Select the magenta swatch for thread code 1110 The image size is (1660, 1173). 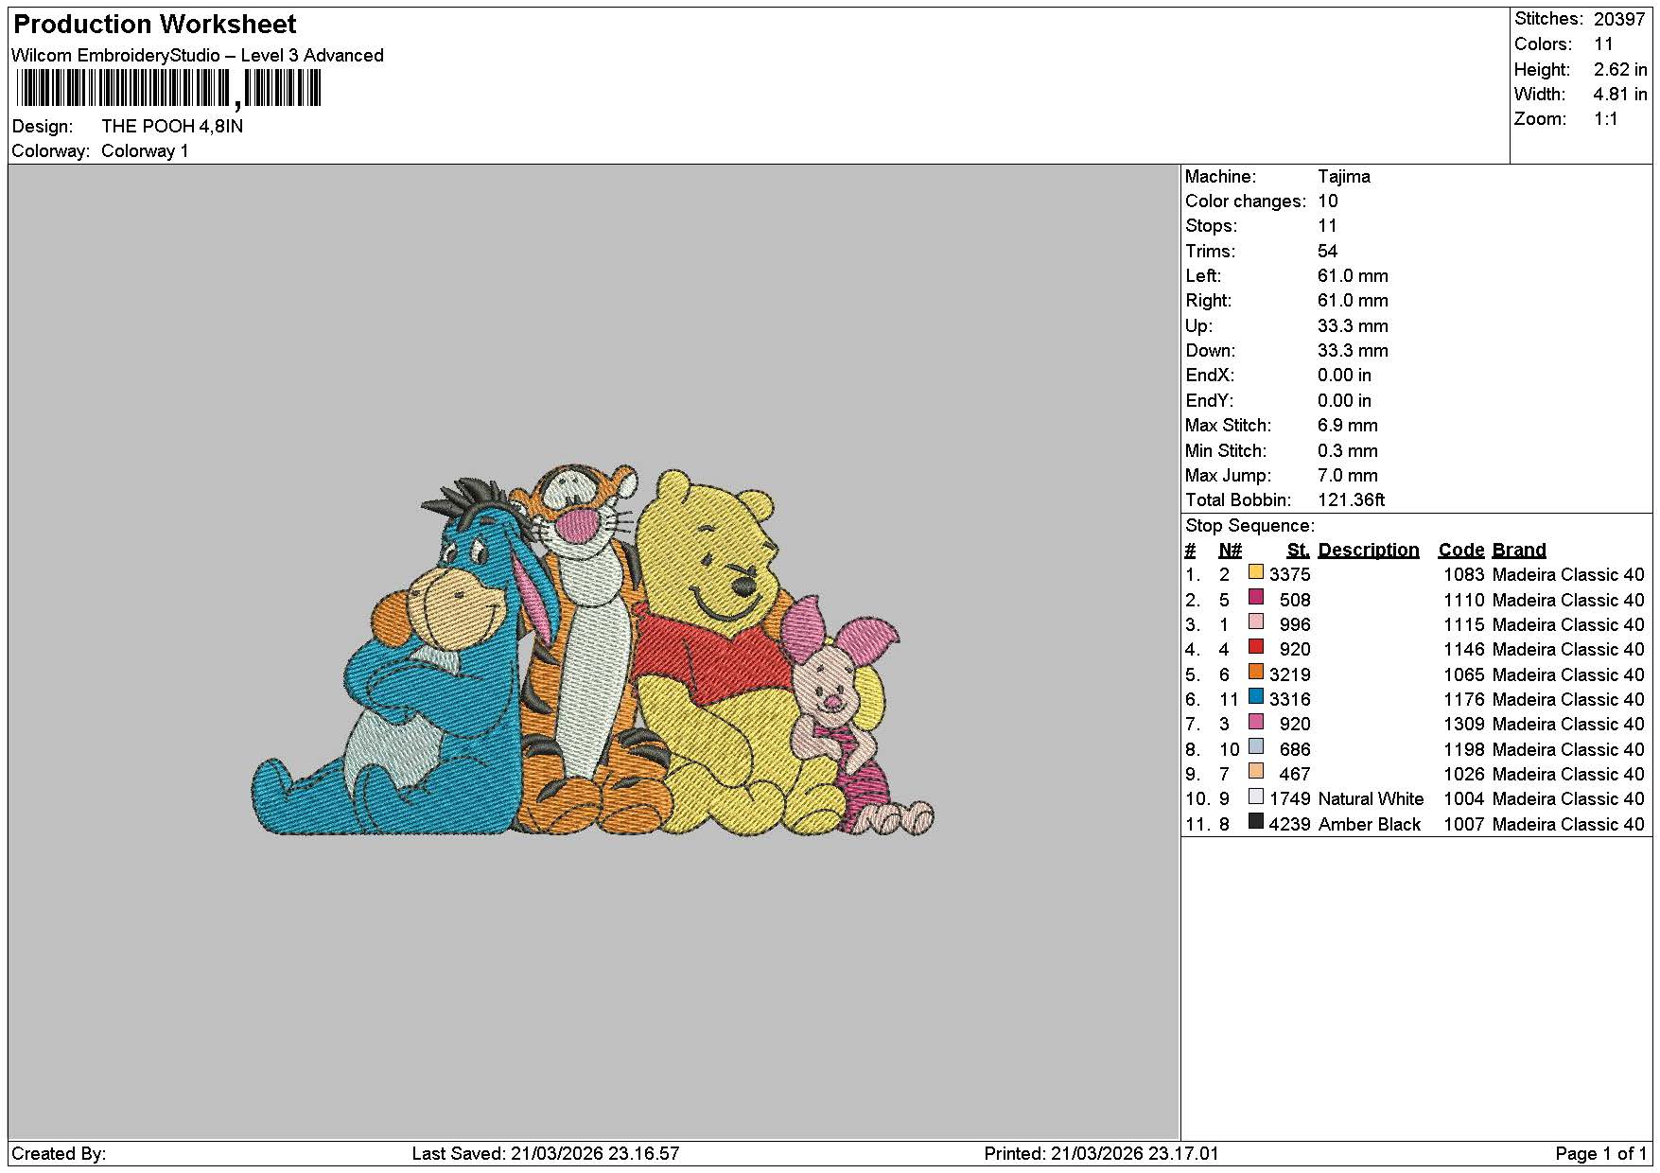[1256, 597]
